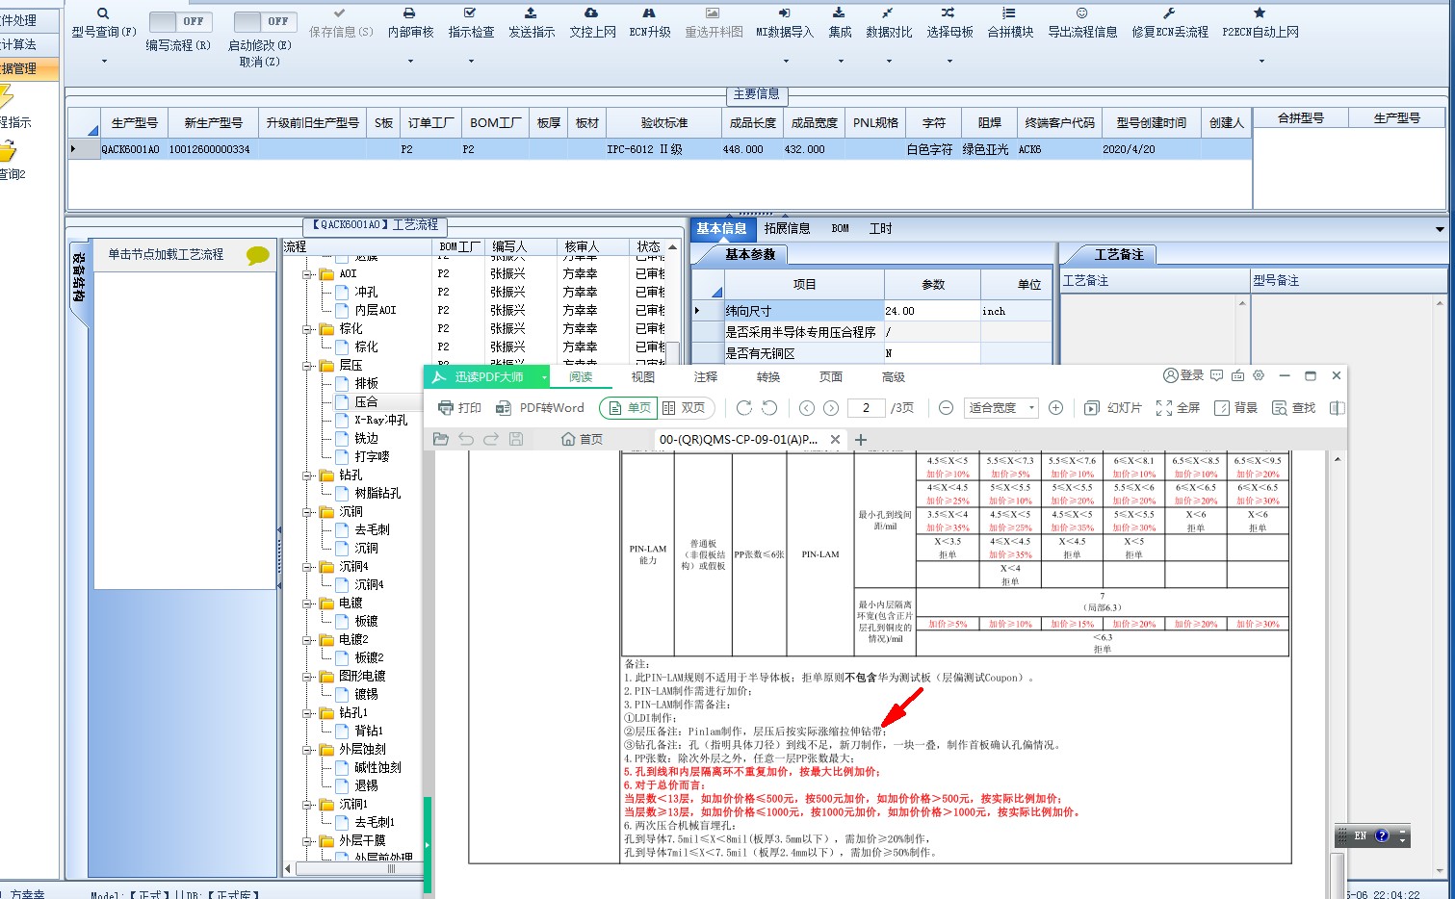
Task: Select X-Ray冲孔 tree item
Action: coord(380,421)
